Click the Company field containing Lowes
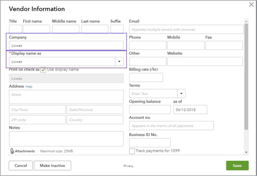The width and height of the screenshot is (257, 176). tap(66, 45)
